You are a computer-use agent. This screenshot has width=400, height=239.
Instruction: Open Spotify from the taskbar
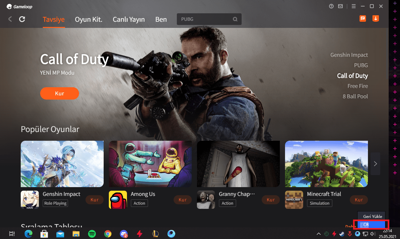(x=92, y=233)
